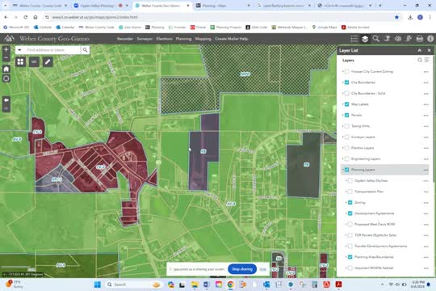
Task: Collapse the Planning Layers group
Action: click(342, 170)
